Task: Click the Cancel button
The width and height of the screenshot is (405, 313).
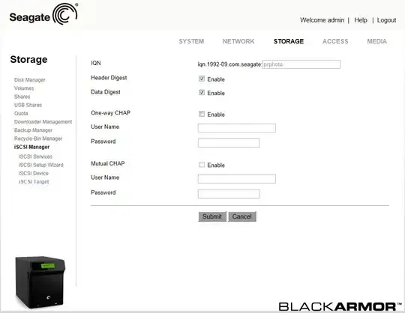Action: point(241,216)
